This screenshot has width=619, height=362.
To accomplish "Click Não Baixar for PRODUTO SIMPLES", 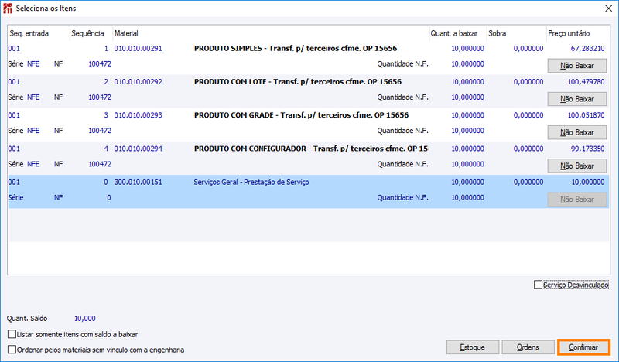I will (x=576, y=66).
